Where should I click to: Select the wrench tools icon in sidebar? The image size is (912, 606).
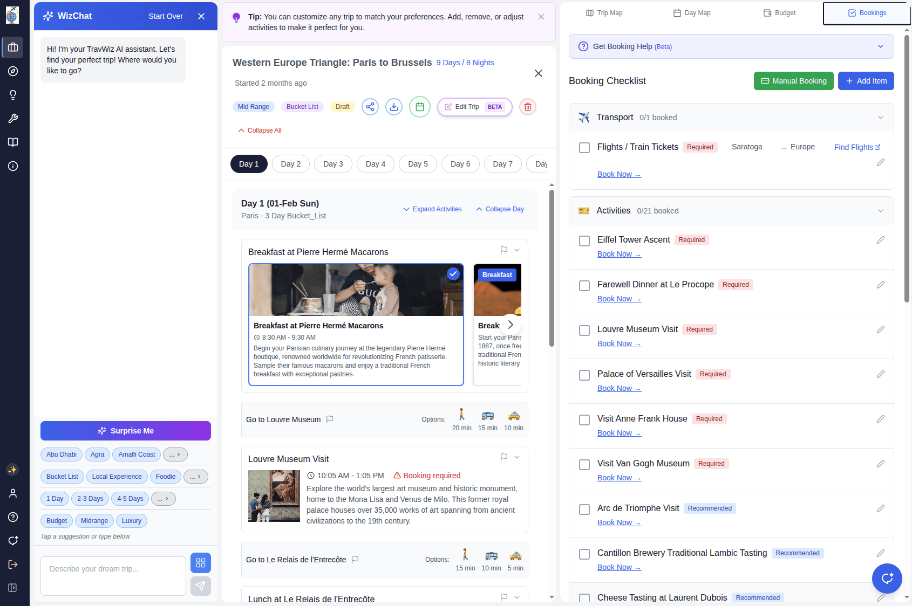click(13, 119)
